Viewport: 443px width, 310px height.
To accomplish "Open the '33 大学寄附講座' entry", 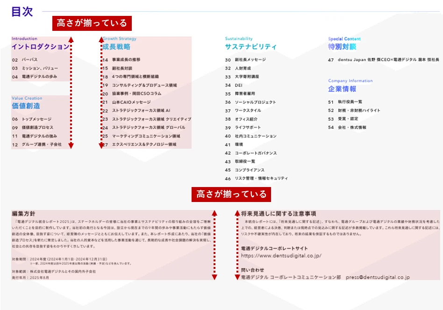I will pyautogui.click(x=242, y=77).
